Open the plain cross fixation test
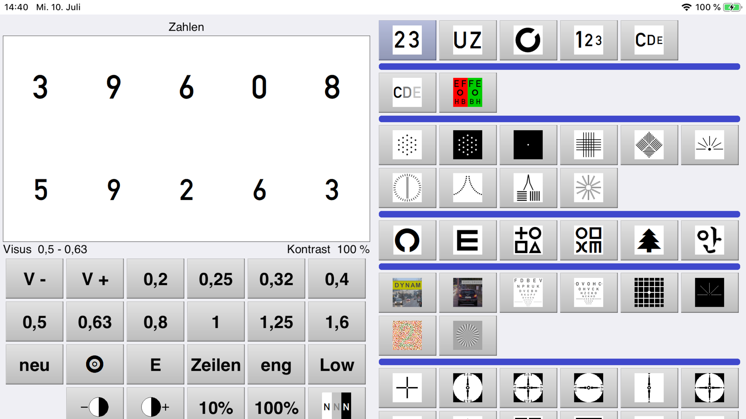Image resolution: width=746 pixels, height=419 pixels. [x=407, y=388]
